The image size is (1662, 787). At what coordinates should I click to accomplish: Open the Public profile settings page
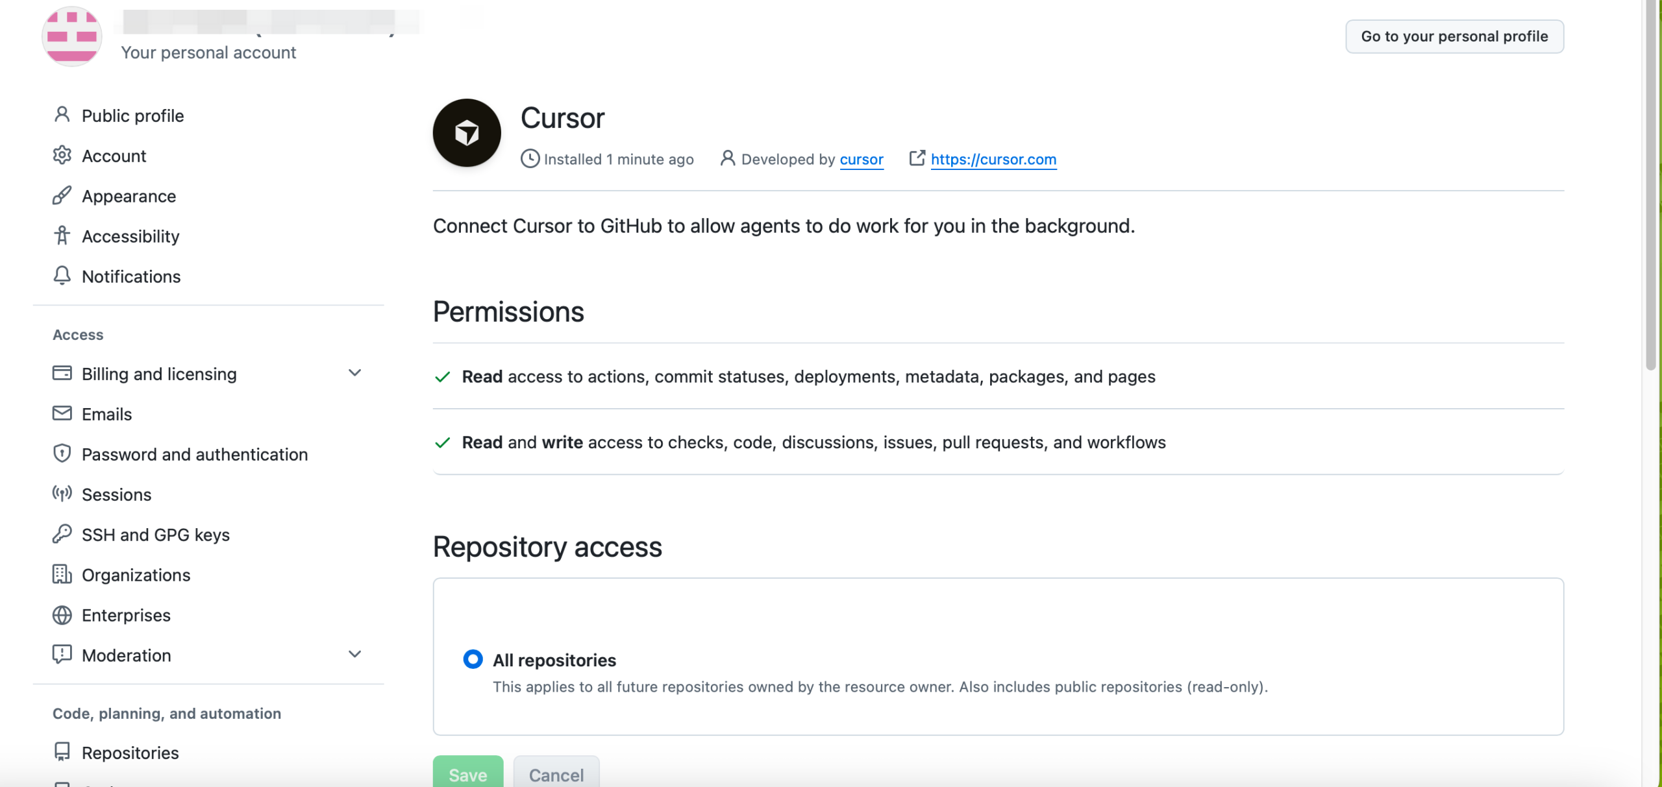pyautogui.click(x=132, y=115)
